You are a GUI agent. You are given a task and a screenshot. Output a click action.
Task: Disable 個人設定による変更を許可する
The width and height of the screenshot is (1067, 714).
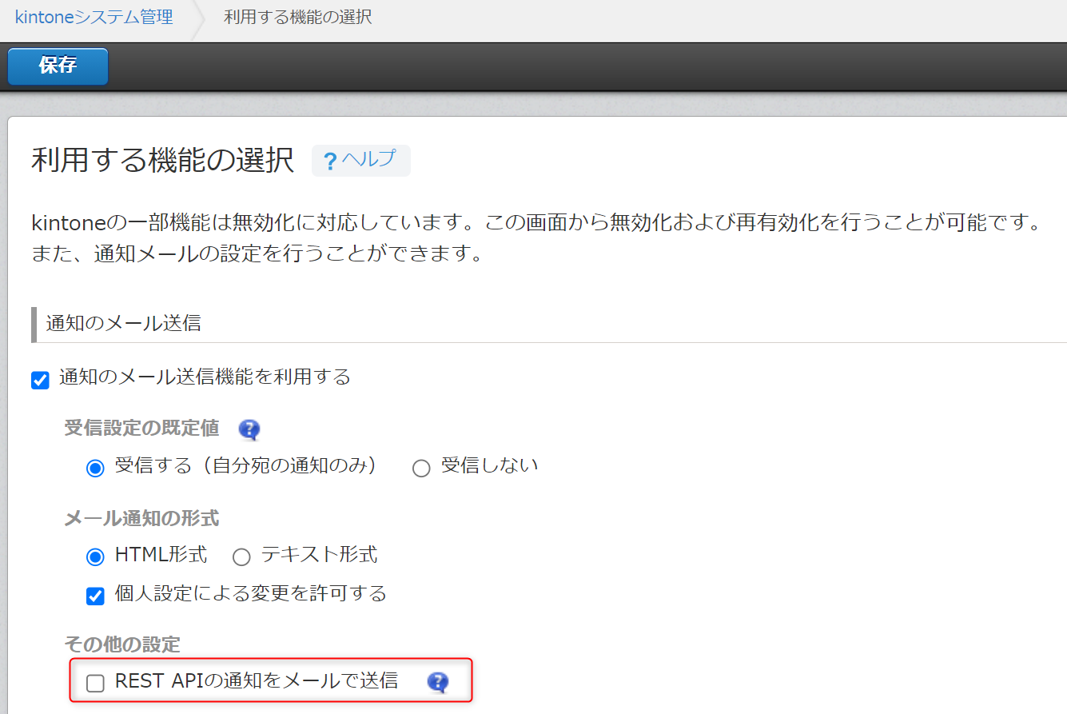(95, 596)
